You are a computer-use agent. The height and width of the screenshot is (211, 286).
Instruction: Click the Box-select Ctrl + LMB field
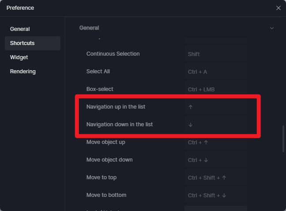click(x=215, y=89)
